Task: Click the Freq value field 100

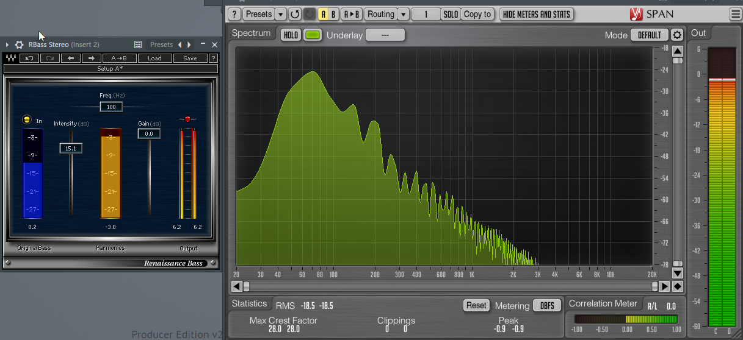Action: click(111, 107)
